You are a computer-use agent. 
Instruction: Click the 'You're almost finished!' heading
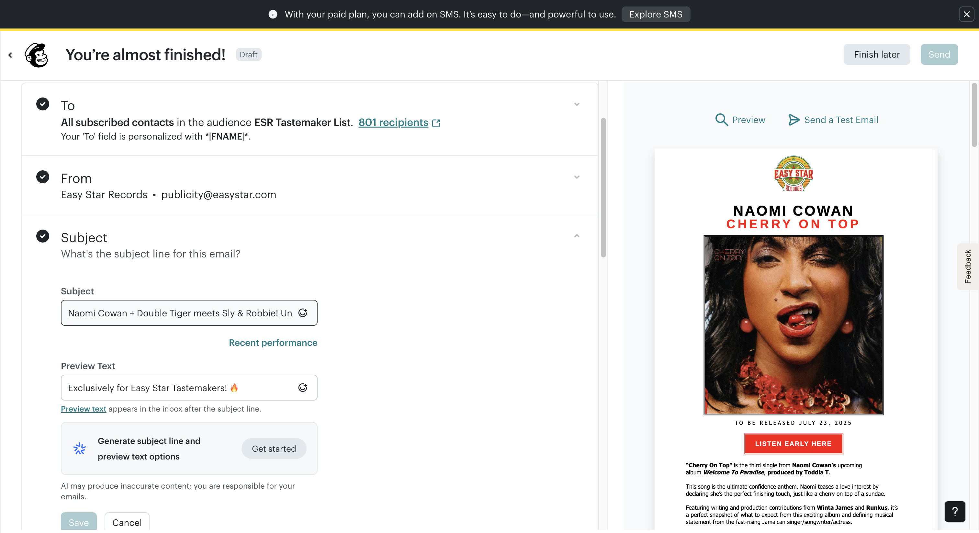[x=145, y=55]
